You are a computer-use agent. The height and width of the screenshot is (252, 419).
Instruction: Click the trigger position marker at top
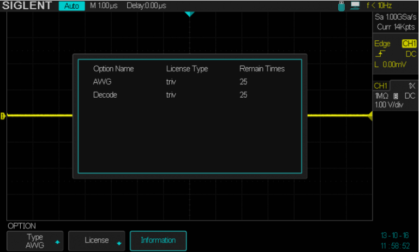point(189,14)
